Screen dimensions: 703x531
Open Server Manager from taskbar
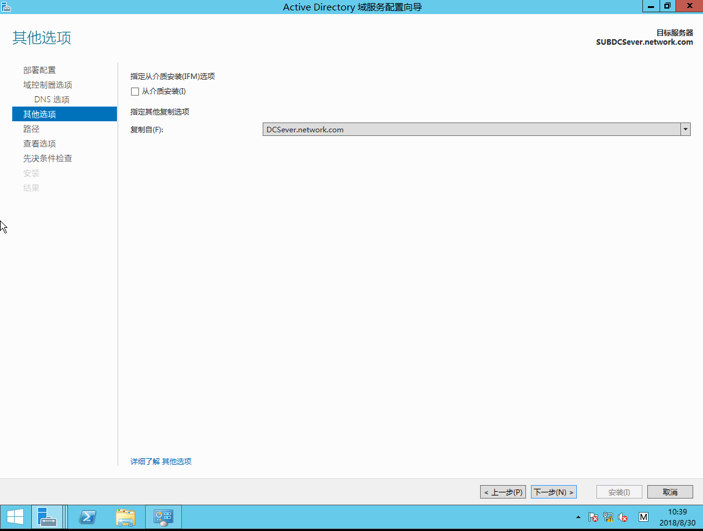click(47, 517)
